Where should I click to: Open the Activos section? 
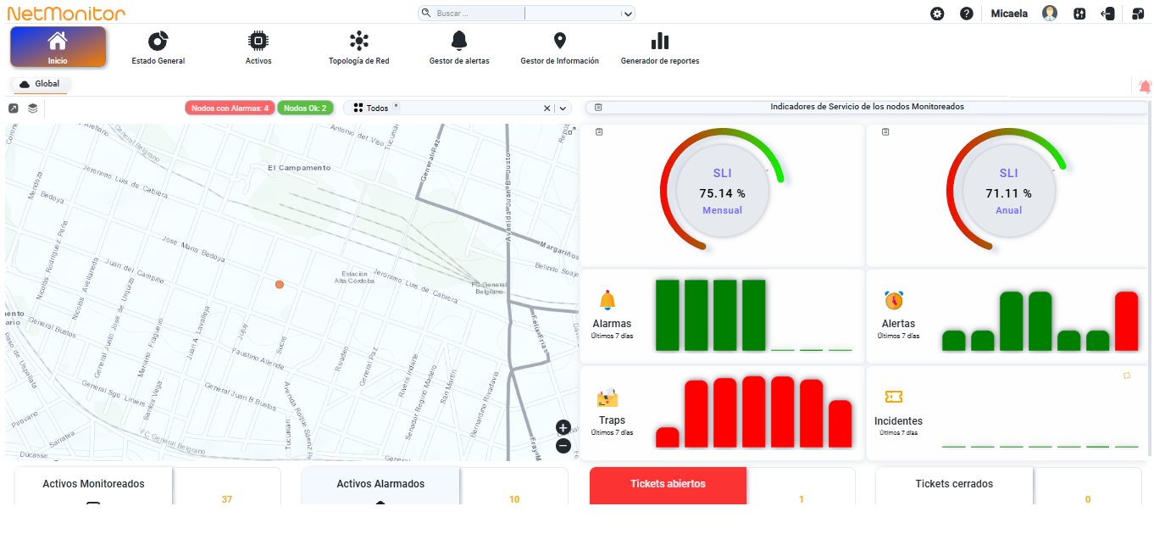[258, 47]
